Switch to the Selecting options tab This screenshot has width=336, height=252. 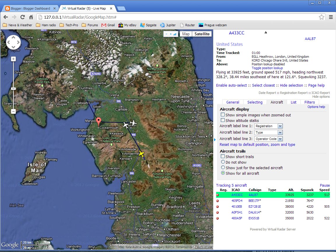pyautogui.click(x=255, y=102)
